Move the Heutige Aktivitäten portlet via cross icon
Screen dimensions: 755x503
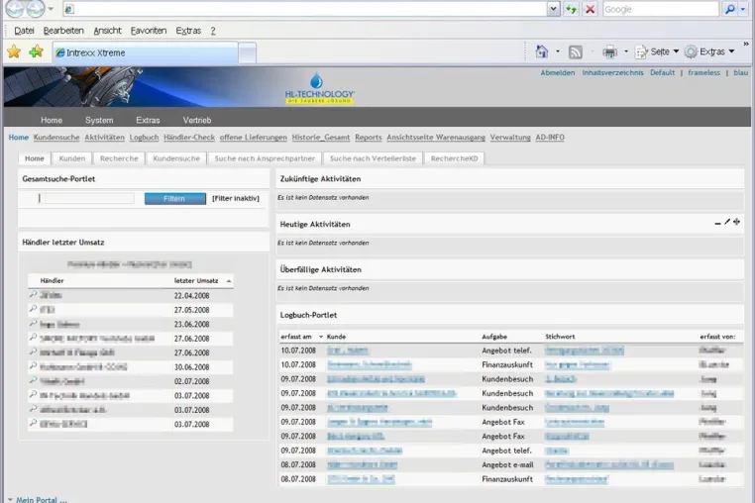click(737, 222)
